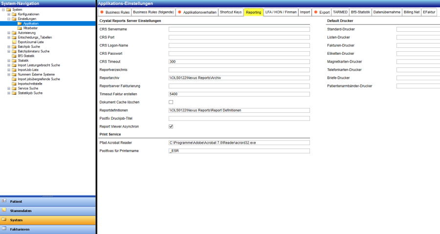
Task: Open the LFA / HON / Finman tab
Action: [x=281, y=12]
